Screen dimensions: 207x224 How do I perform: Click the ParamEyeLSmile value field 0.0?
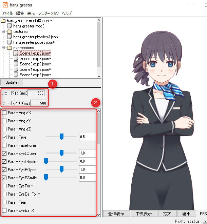88,161
